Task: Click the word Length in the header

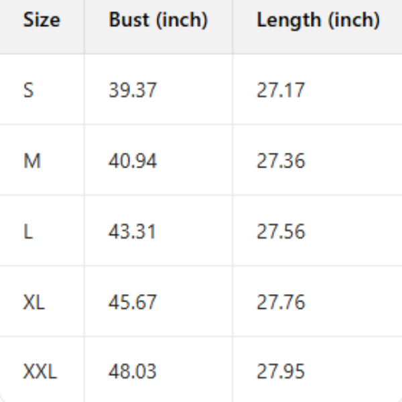Action: point(289,20)
